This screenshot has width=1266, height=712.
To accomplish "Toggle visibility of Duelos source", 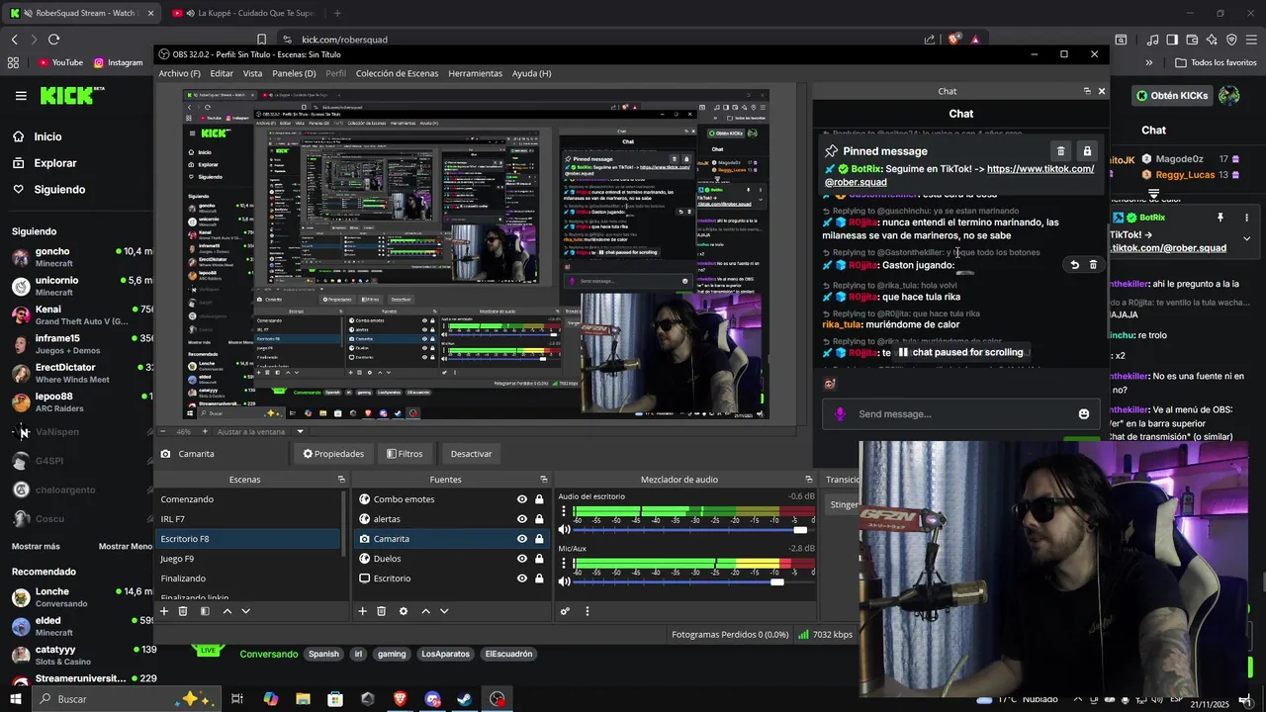I will [522, 559].
